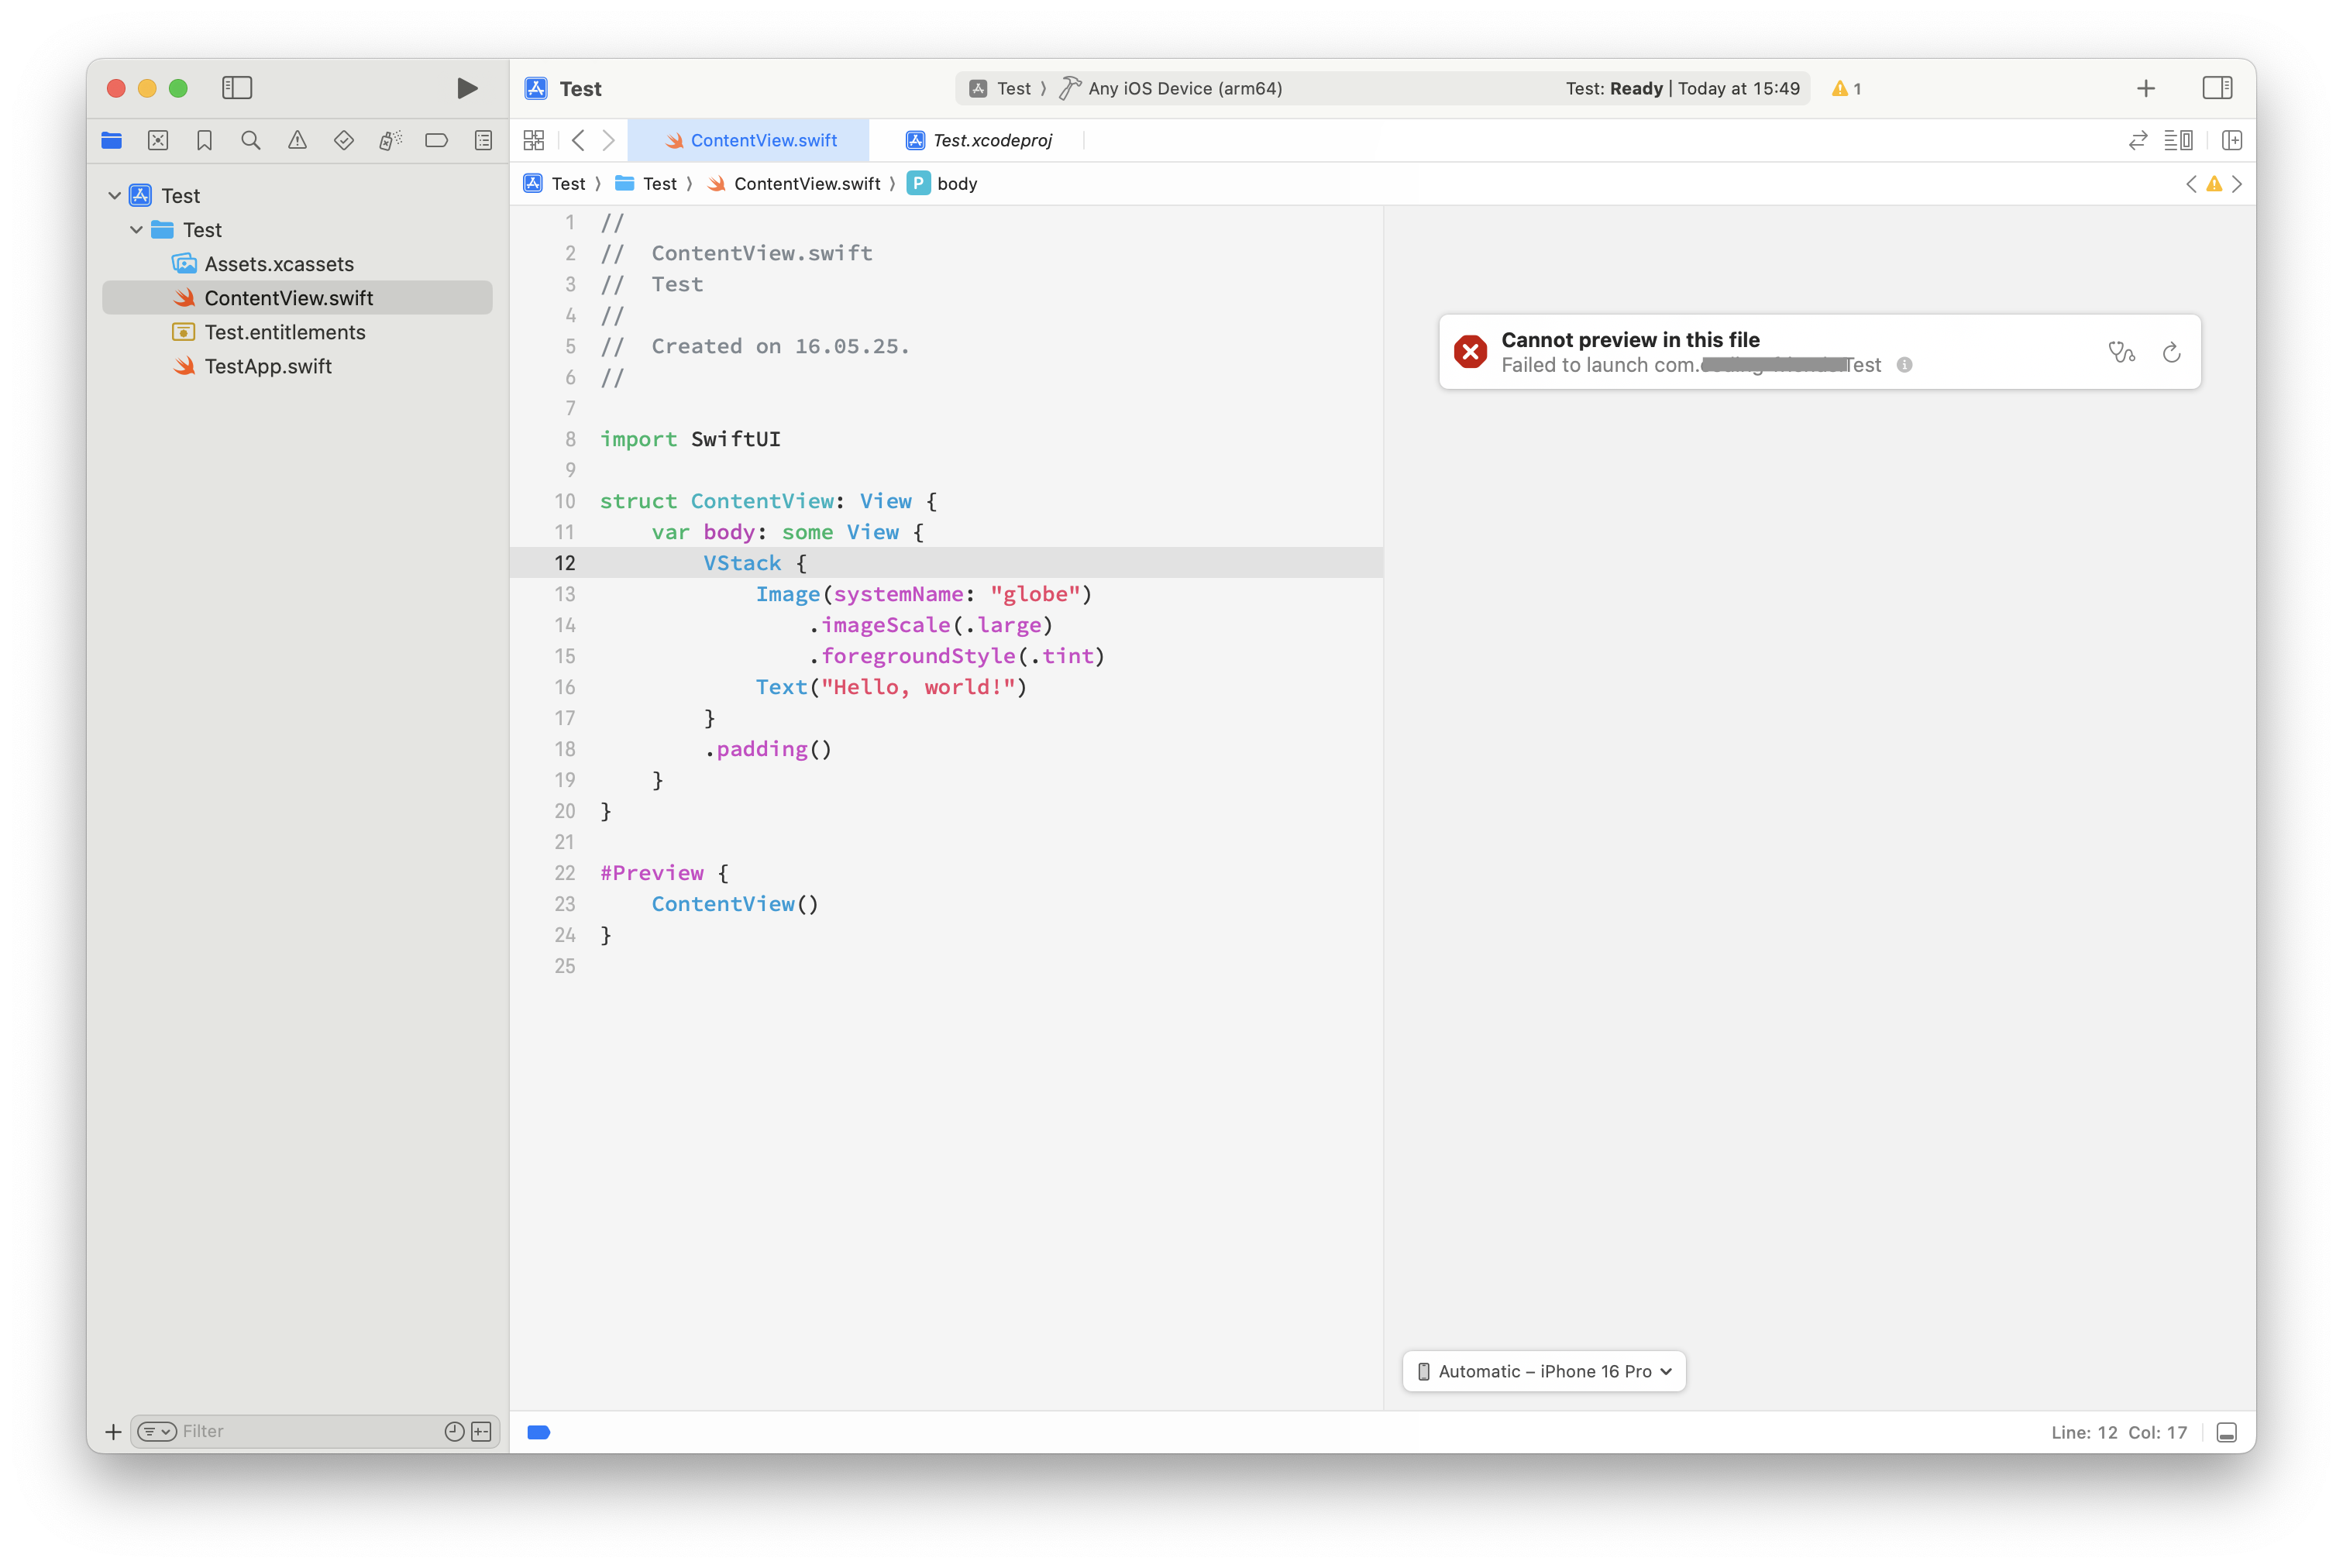Add an editor on the right
The height and width of the screenshot is (1568, 2343).
2232,140
